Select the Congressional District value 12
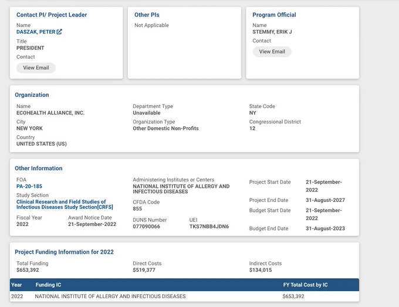Image resolution: width=399 pixels, height=307 pixels. [x=252, y=129]
